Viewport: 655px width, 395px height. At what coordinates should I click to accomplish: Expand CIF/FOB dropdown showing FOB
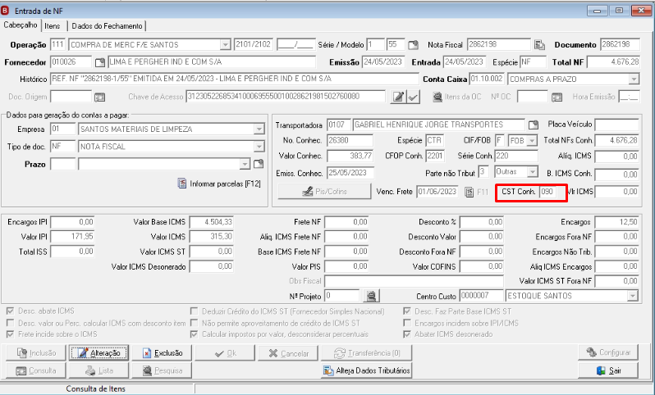(x=532, y=141)
